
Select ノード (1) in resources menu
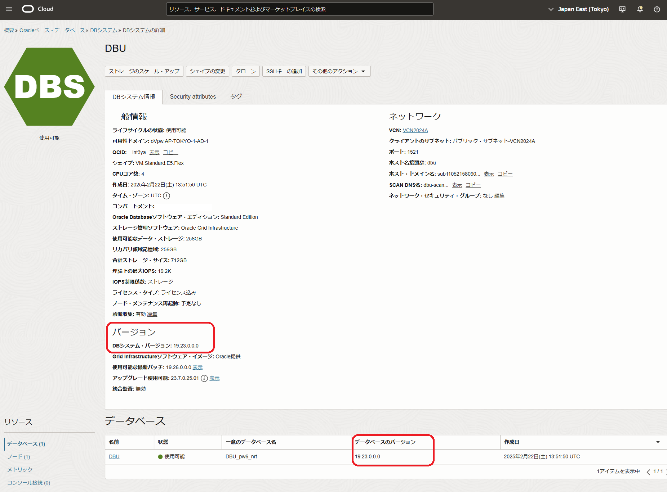click(x=19, y=457)
